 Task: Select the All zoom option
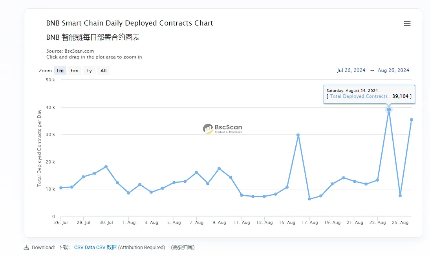tap(103, 70)
